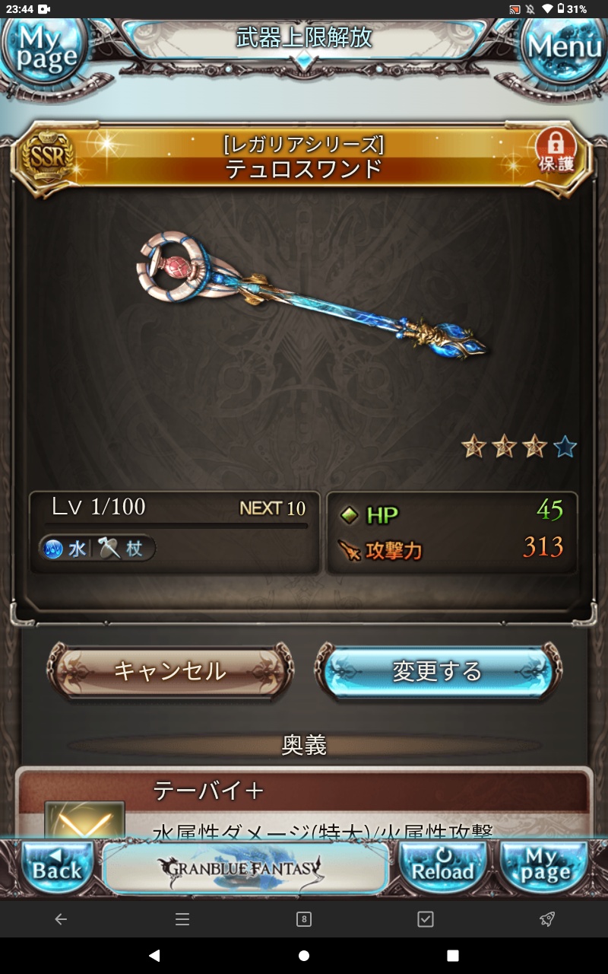Tap the footer My page button
The height and width of the screenshot is (974, 608).
[544, 867]
